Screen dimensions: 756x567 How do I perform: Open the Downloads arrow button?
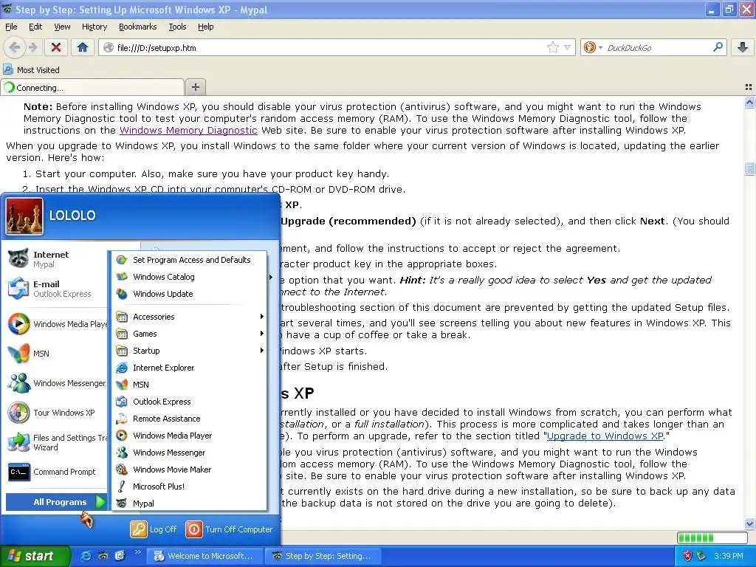pyautogui.click(x=743, y=47)
